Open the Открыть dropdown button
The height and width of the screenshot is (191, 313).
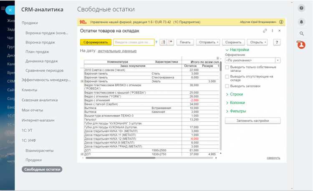click(x=257, y=42)
